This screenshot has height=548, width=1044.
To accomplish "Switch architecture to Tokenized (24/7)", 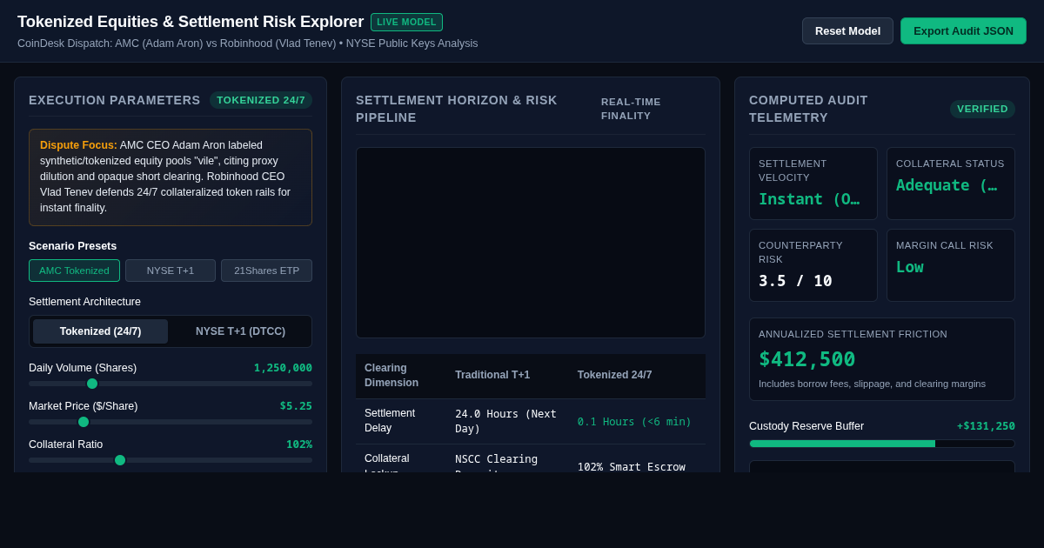I will coord(100,331).
